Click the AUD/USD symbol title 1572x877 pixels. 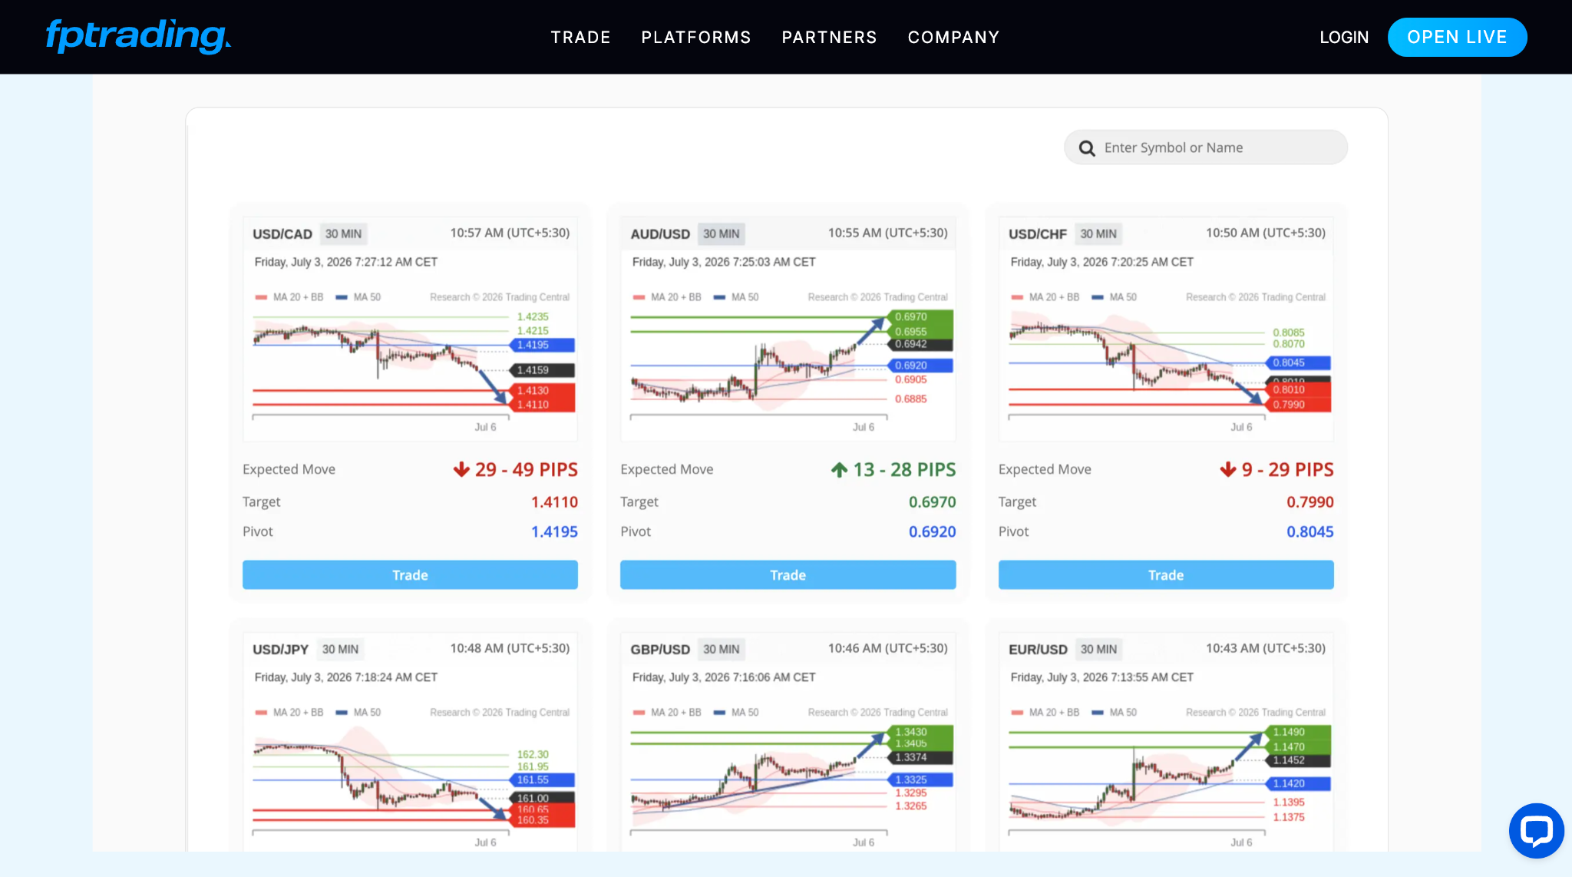[660, 233]
